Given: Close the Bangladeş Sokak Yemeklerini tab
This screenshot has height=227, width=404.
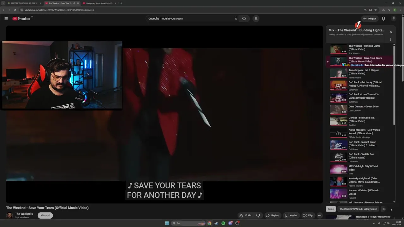Looking at the screenshot, I should click(x=116, y=3).
